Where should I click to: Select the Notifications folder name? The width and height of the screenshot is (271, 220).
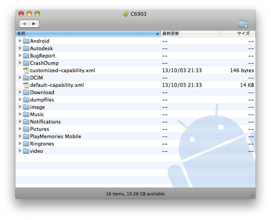pyautogui.click(x=45, y=122)
